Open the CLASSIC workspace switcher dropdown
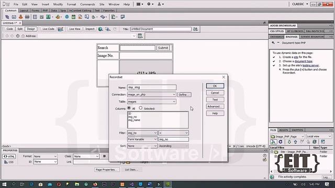The image size is (335, 188). tap(300, 4)
